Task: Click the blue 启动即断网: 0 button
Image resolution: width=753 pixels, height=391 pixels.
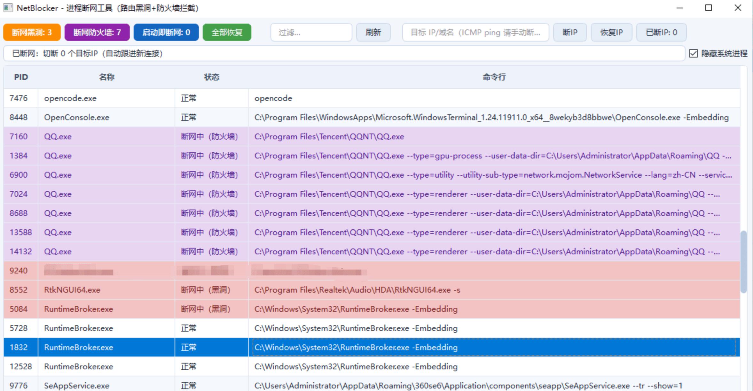Action: 166,32
